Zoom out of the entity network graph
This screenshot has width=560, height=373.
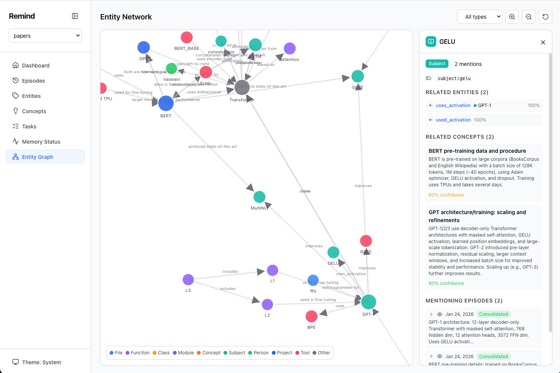tap(528, 16)
